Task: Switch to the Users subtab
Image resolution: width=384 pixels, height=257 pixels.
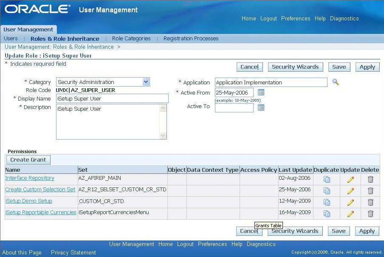Action: pos(11,39)
